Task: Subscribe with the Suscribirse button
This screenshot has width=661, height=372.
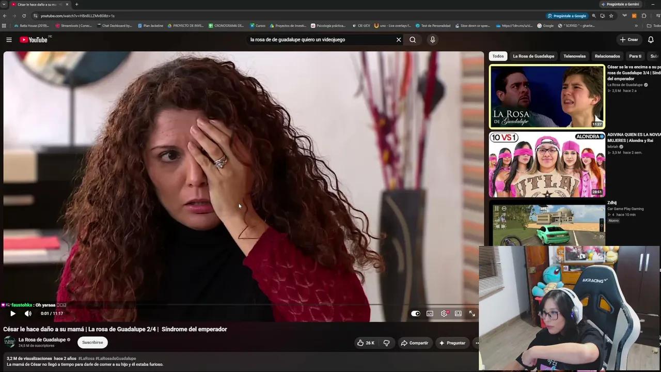Action: click(x=92, y=342)
